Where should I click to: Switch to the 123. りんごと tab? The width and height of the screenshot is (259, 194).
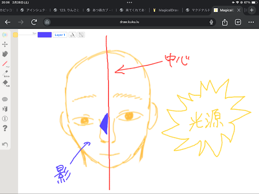tap(67, 10)
